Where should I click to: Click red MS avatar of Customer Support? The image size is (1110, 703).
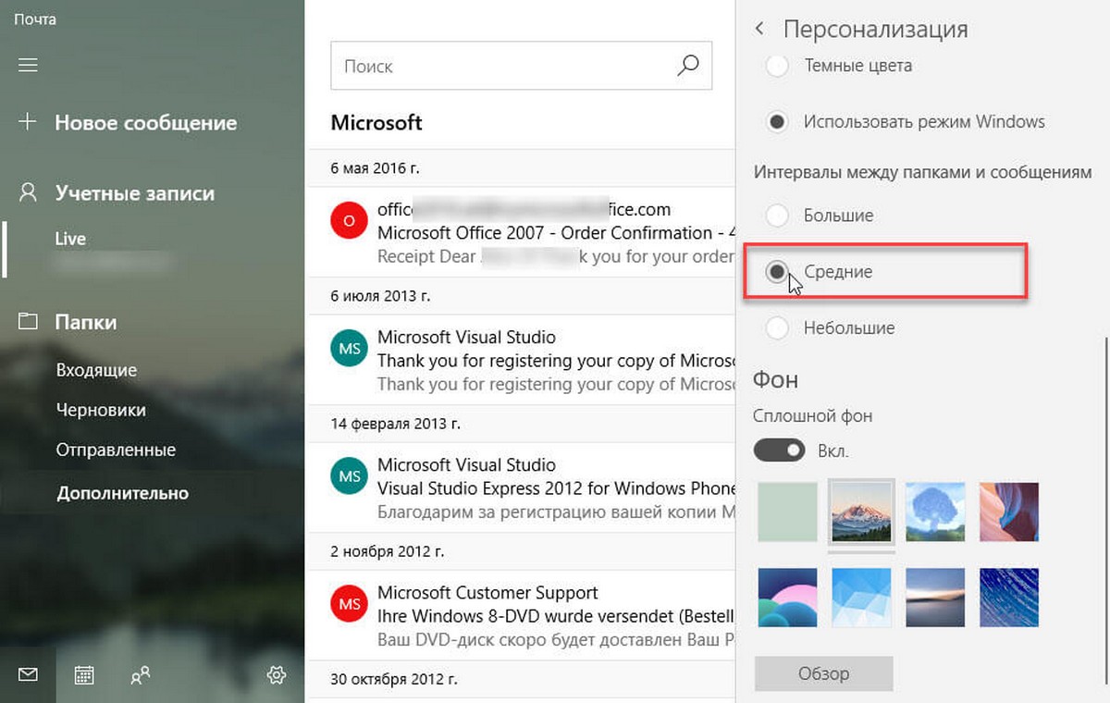348,604
